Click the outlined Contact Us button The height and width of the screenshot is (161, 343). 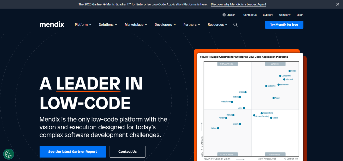pos(127,152)
